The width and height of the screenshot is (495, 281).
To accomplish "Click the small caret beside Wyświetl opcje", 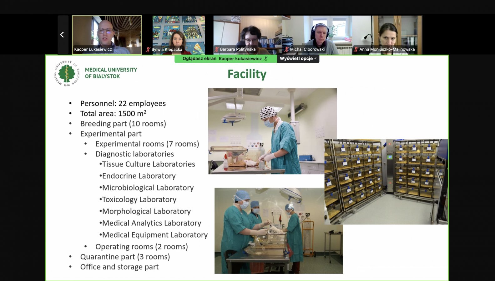I will 315,58.
